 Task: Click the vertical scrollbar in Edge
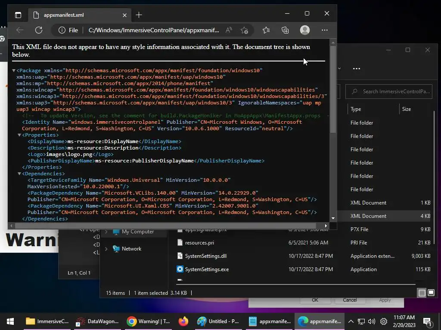[333, 90]
